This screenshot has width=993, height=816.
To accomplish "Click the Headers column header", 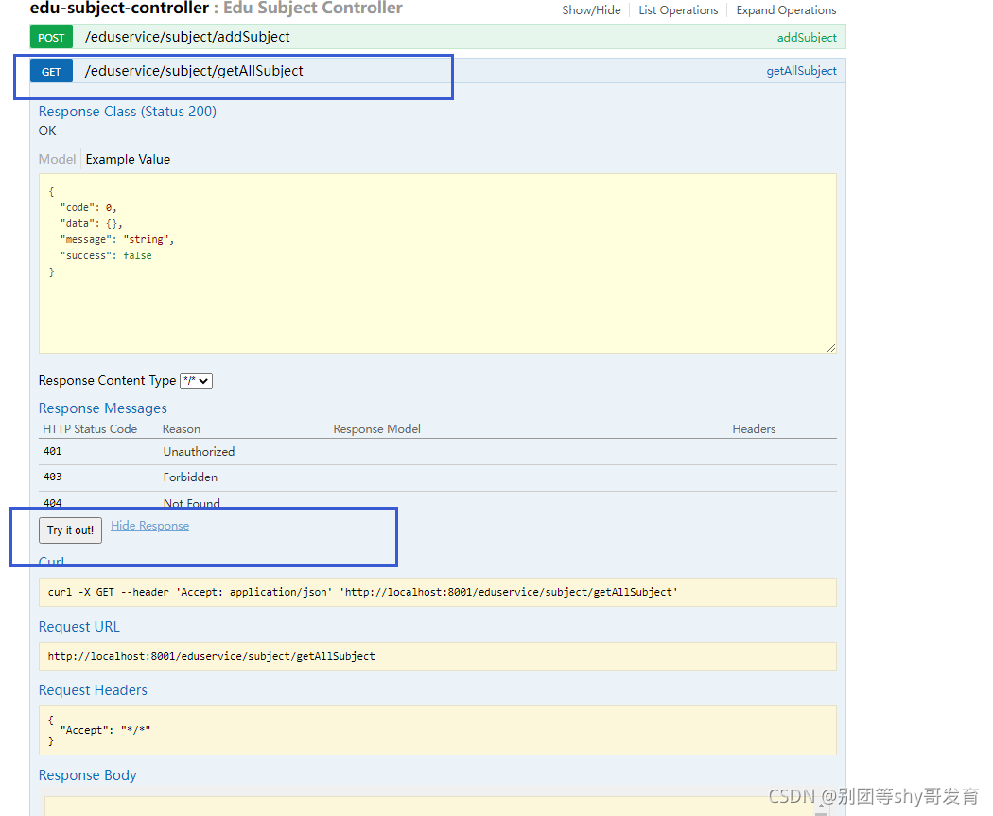I will click(x=754, y=429).
